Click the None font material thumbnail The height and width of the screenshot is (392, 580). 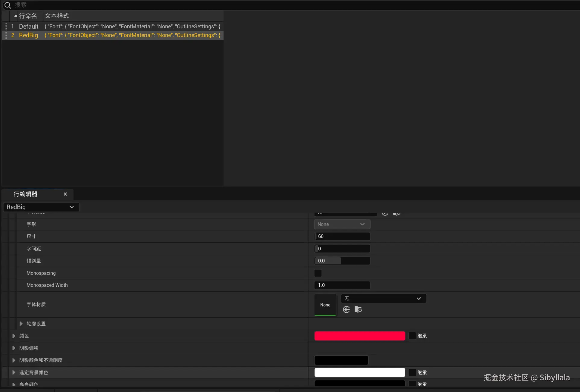point(325,305)
